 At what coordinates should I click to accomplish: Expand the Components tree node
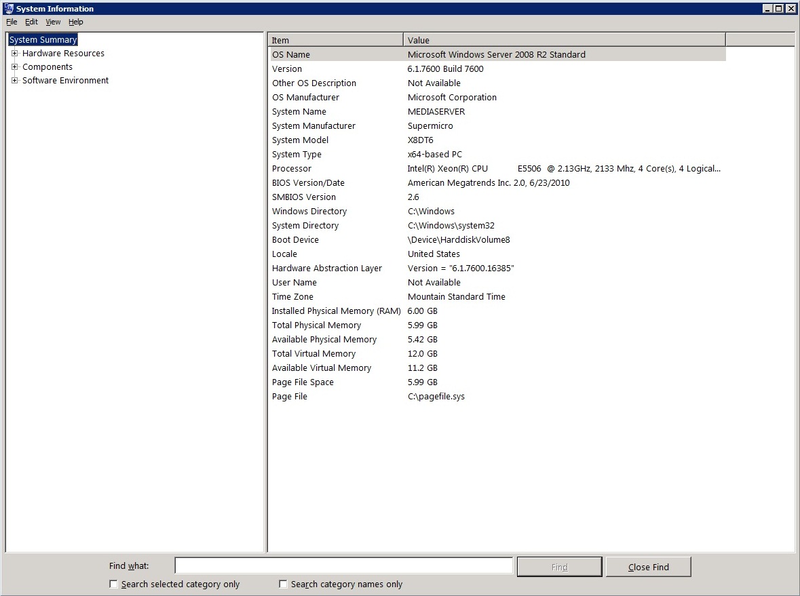click(x=15, y=66)
